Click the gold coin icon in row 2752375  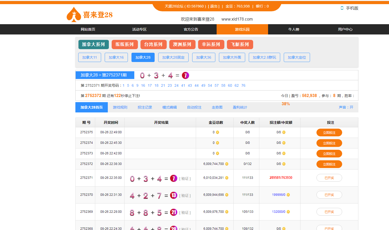[217, 132]
